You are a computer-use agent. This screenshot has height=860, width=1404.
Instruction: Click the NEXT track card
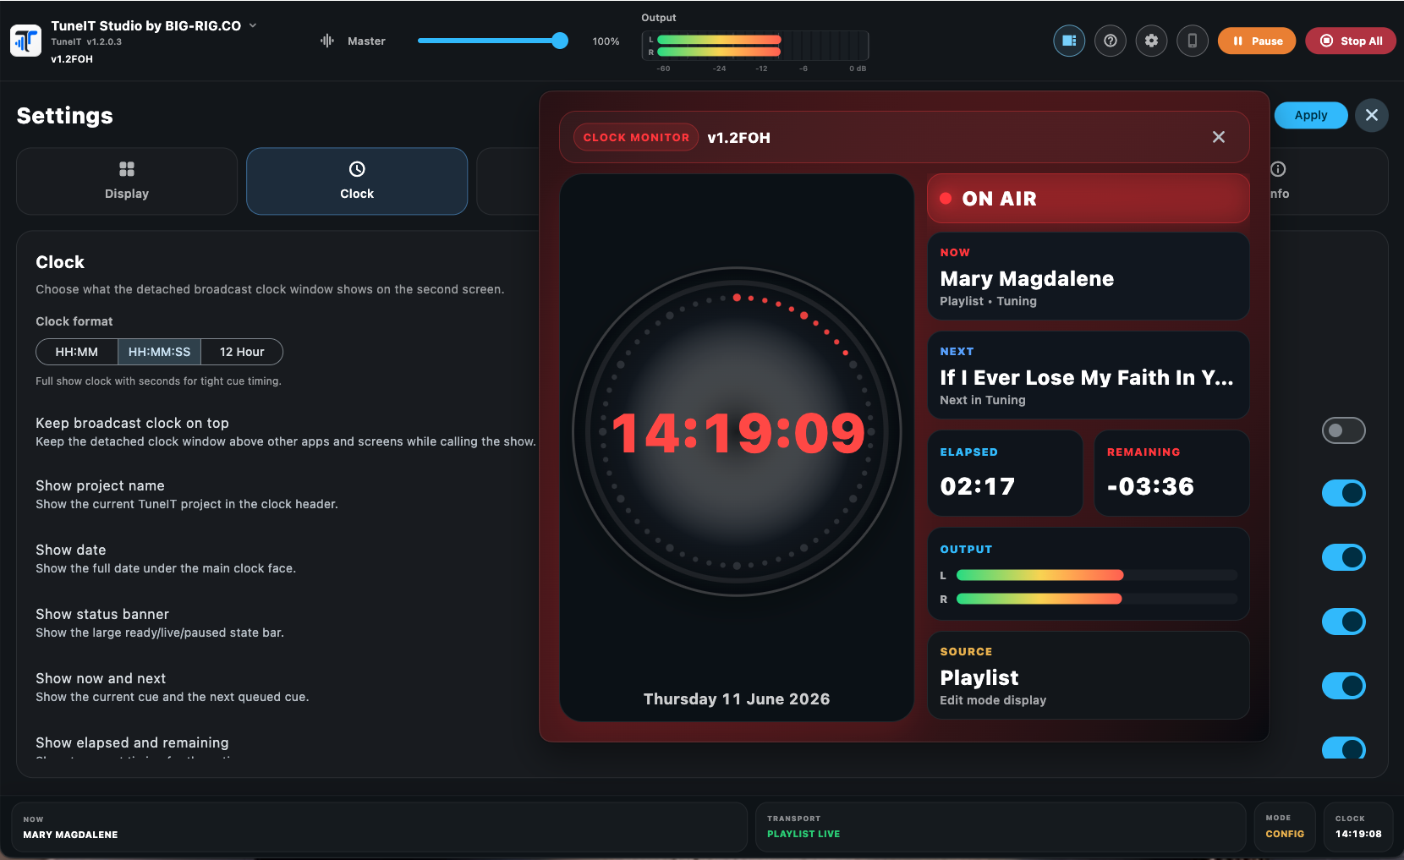point(1089,375)
